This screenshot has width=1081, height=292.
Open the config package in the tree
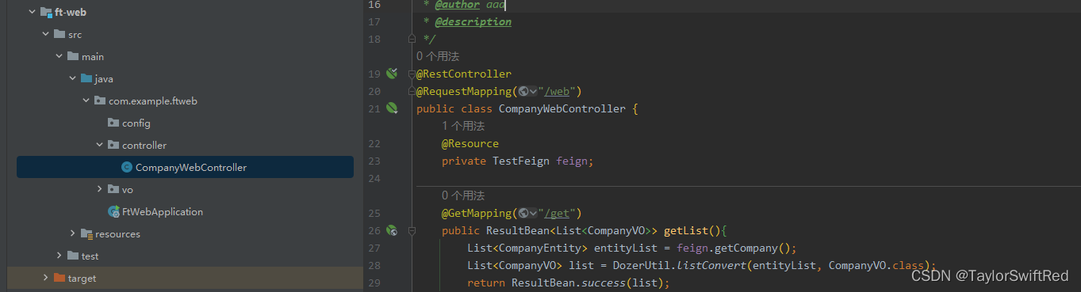click(x=136, y=123)
